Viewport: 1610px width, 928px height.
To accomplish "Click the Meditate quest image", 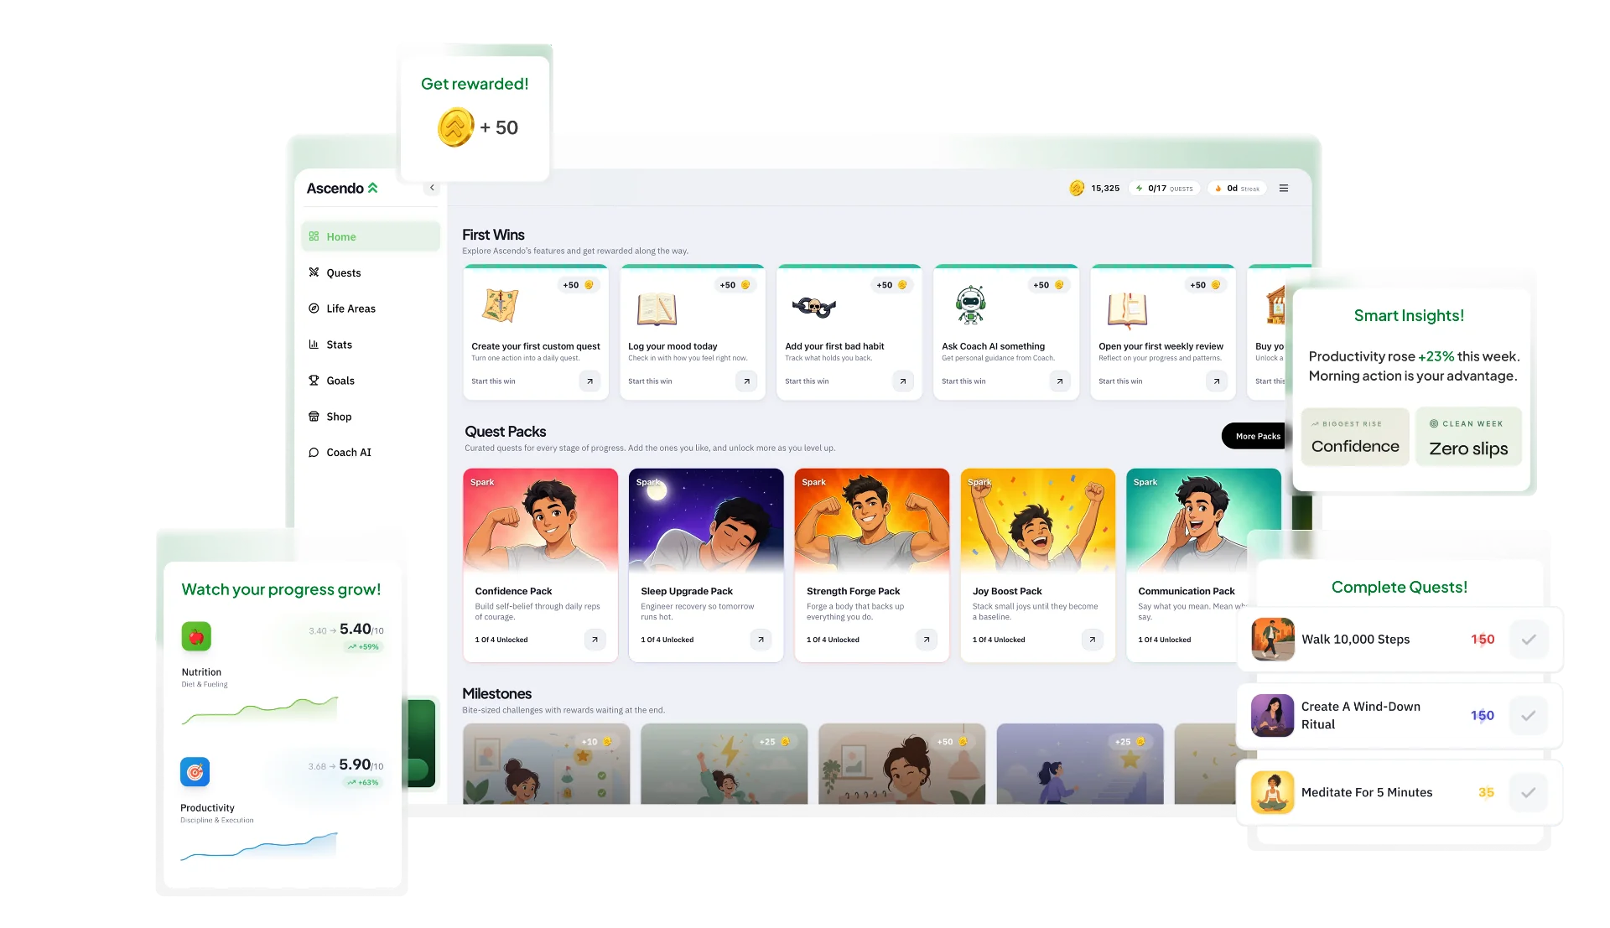I will tap(1272, 792).
